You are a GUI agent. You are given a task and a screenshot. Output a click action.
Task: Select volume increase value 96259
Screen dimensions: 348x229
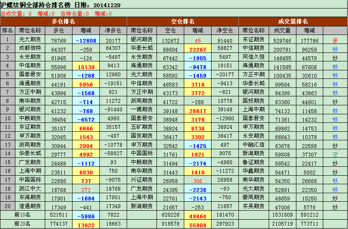309,49
